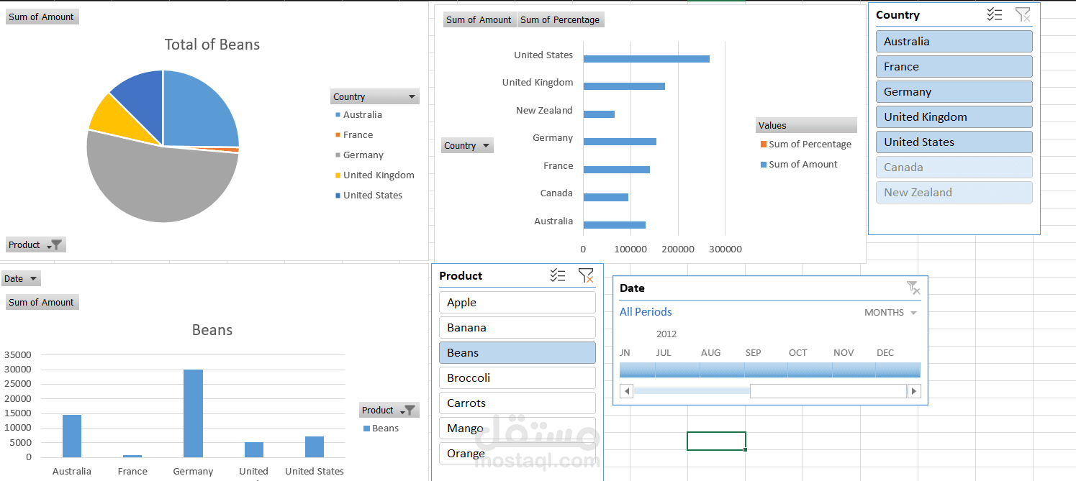
Task: Choose Broccoli in the Product slicer
Action: [x=517, y=377]
